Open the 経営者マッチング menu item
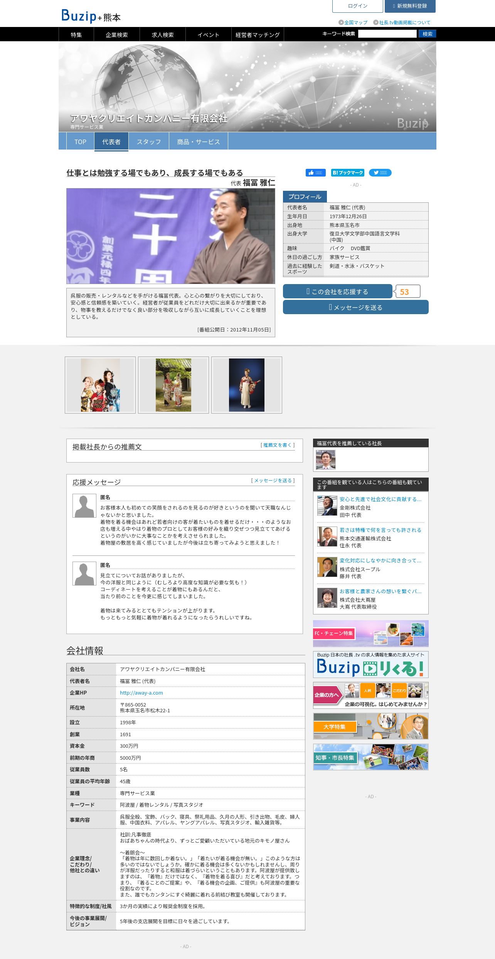This screenshot has height=959, width=495. click(258, 35)
